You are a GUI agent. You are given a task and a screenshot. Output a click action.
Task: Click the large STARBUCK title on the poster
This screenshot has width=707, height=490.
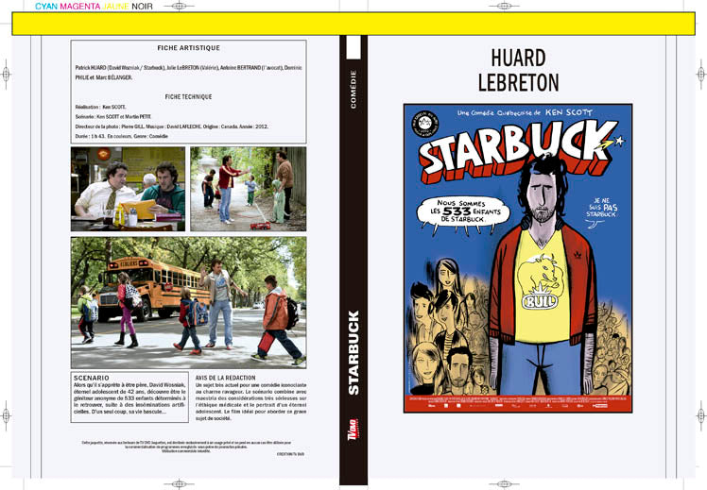[x=518, y=150]
